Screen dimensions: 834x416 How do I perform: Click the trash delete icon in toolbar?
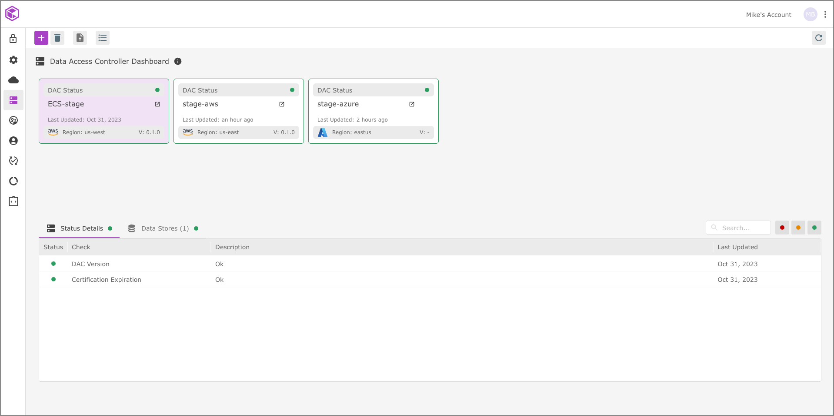[x=57, y=38]
